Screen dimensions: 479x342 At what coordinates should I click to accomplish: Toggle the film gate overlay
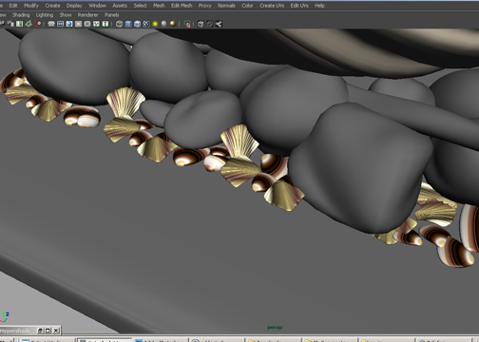coord(60,24)
